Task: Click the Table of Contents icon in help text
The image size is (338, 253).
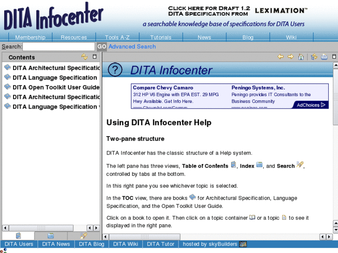Action: point(233,165)
